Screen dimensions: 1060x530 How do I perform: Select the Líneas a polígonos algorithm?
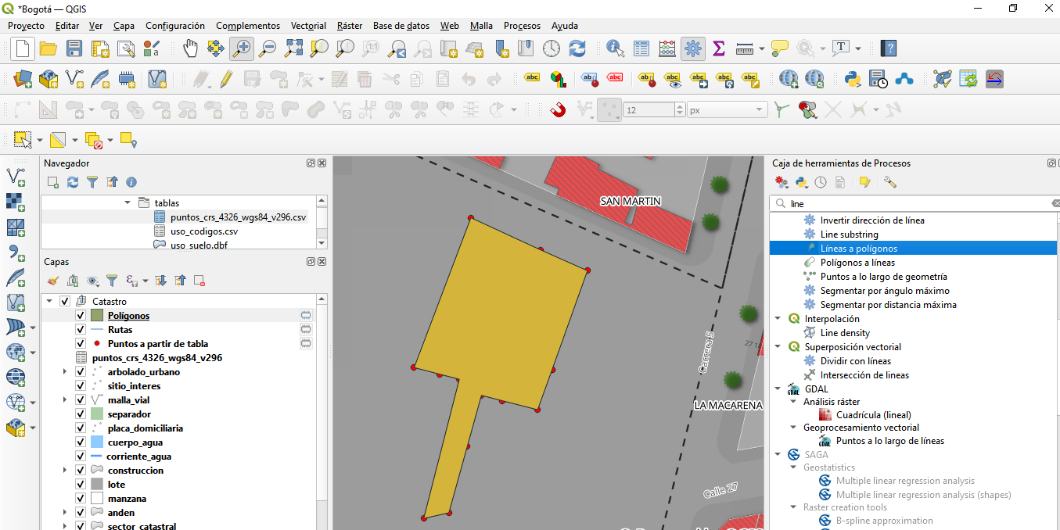coord(859,249)
